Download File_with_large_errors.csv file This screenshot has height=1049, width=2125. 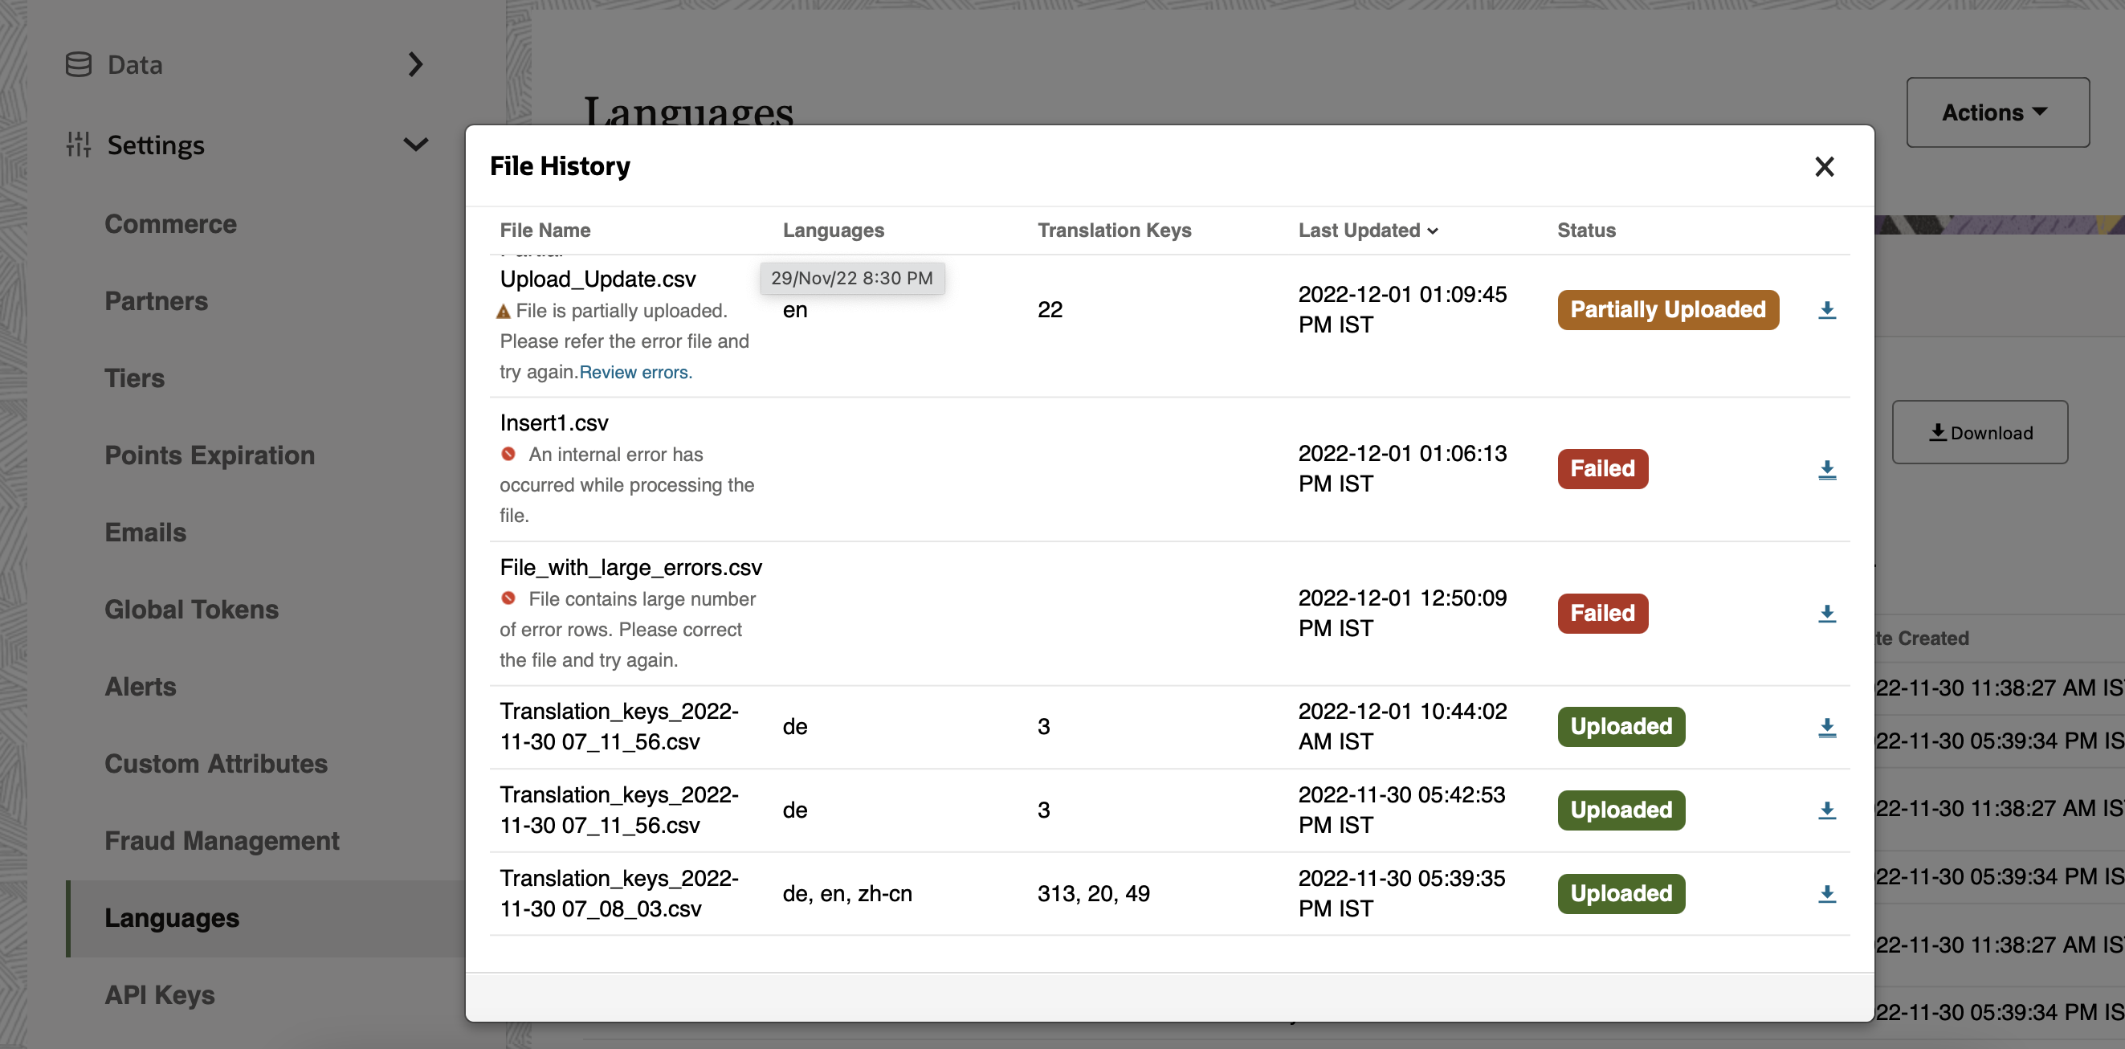[x=1826, y=613]
